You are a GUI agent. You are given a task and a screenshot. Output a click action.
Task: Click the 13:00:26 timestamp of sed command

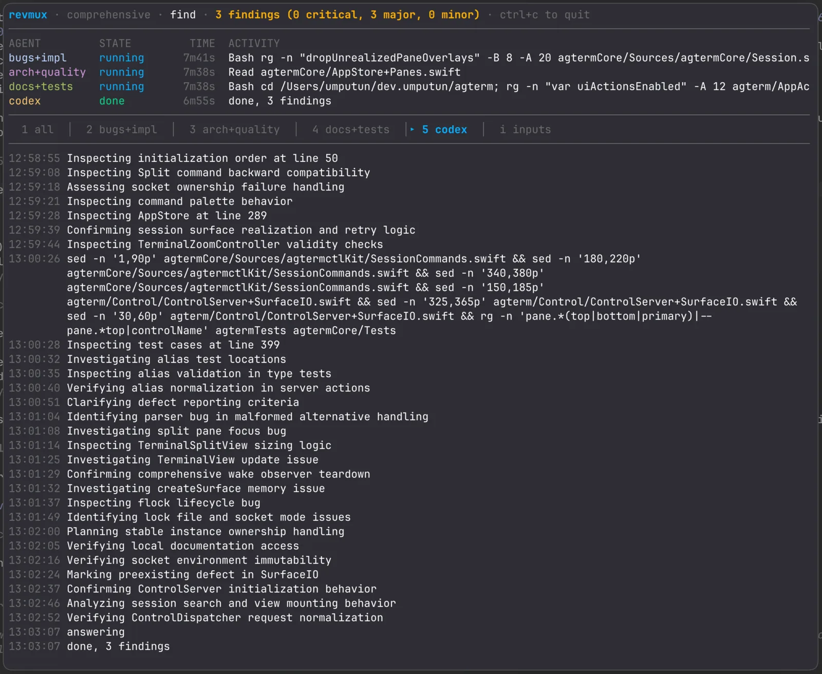pyautogui.click(x=34, y=259)
